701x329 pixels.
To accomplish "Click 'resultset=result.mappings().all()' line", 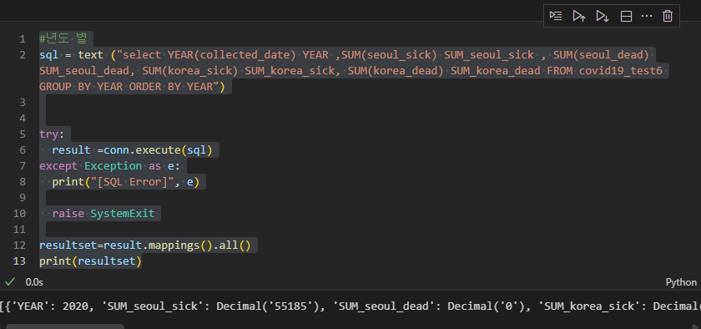I will (x=145, y=245).
